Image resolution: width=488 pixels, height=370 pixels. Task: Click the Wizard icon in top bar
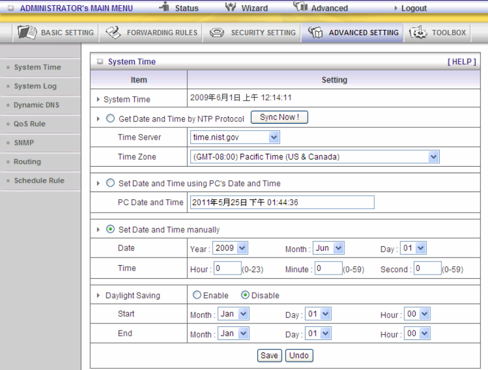coord(231,8)
